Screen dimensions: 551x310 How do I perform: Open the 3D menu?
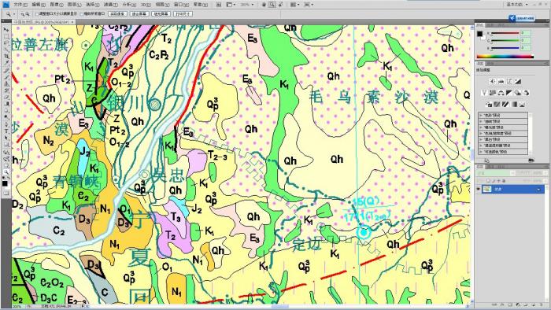[146, 5]
